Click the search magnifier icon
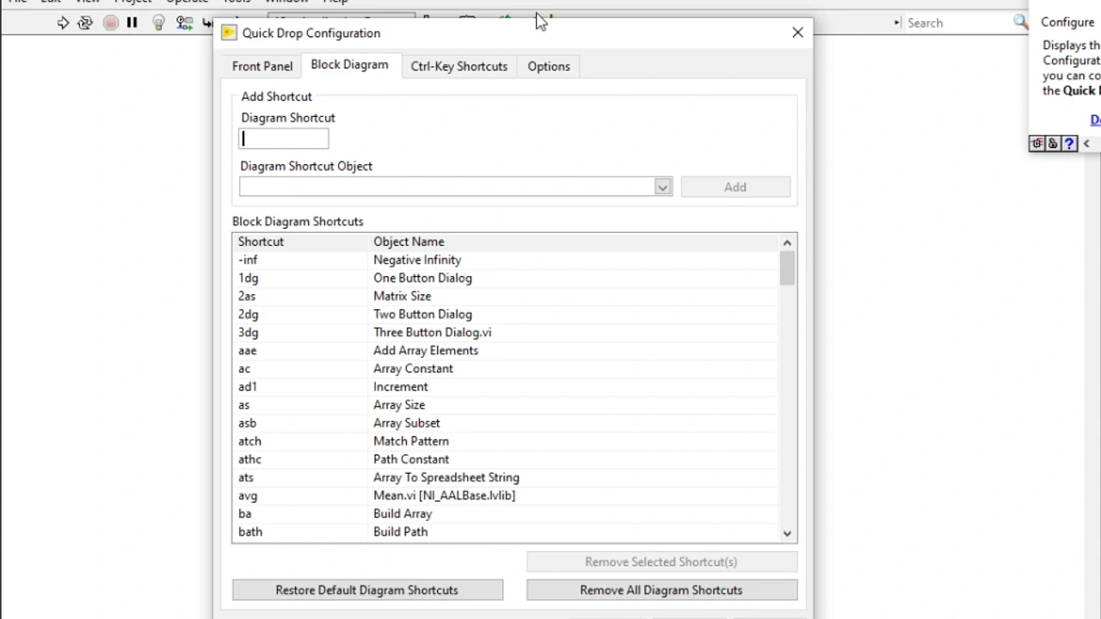Viewport: 1101px width, 619px height. tap(1020, 22)
